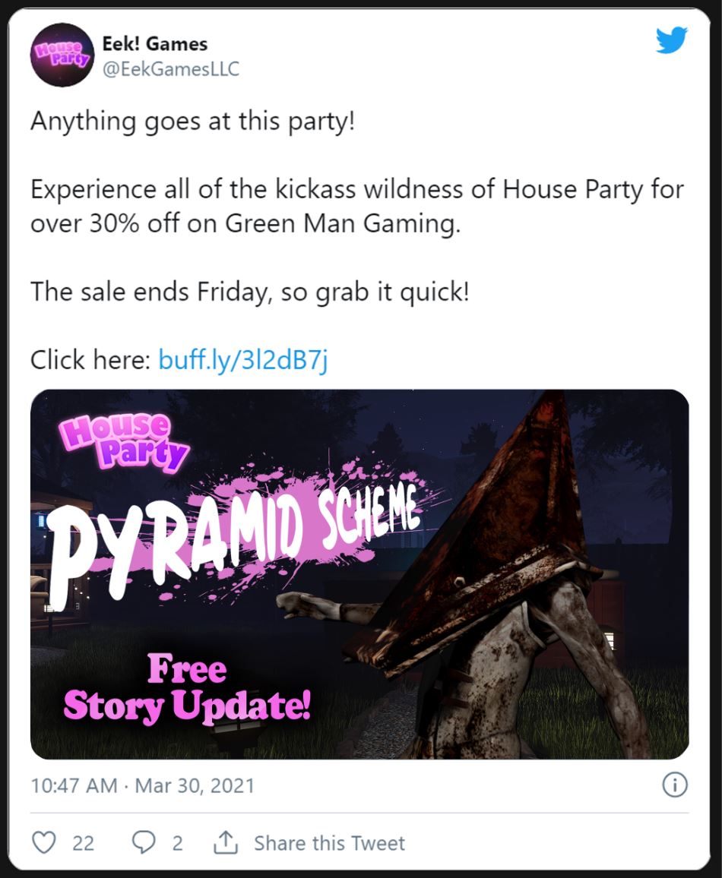Open the Eek! Games profile avatar
The width and height of the screenshot is (722, 878).
[62, 55]
